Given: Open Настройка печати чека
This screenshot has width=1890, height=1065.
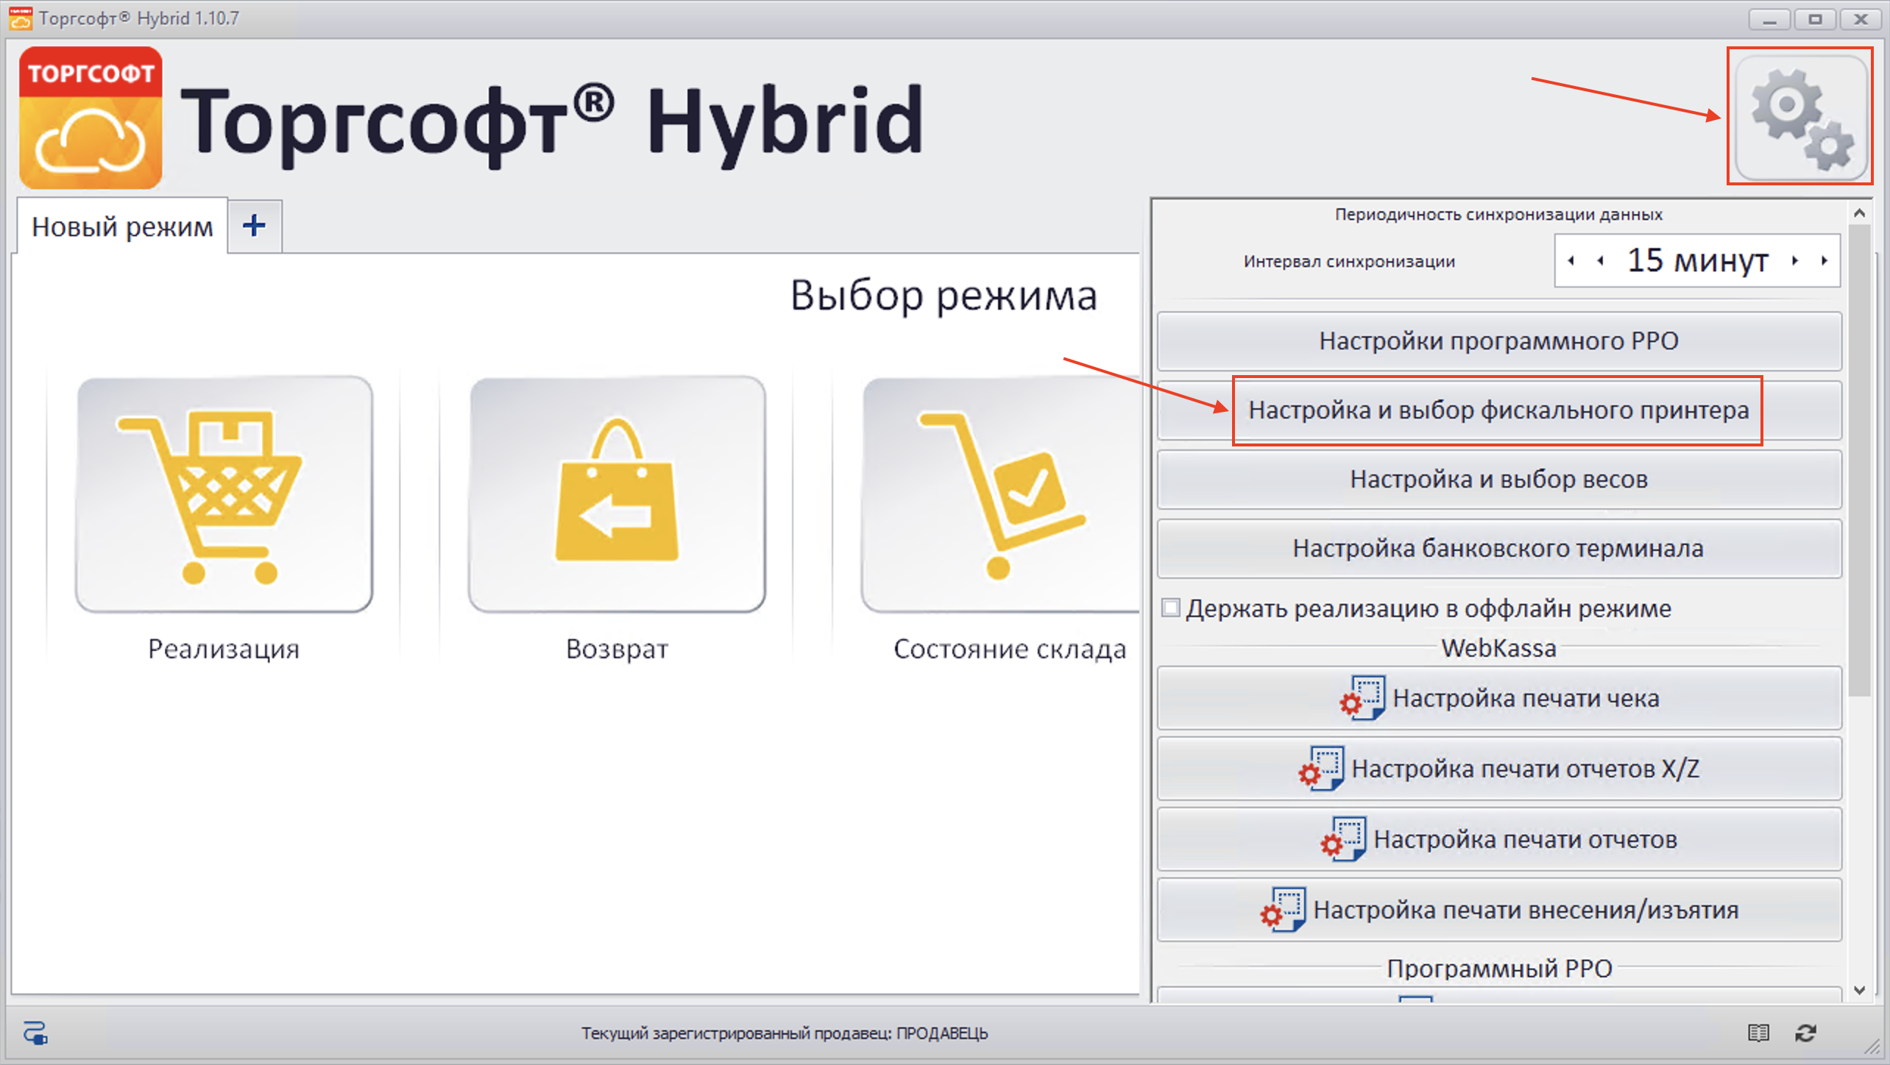Looking at the screenshot, I should click(x=1498, y=698).
